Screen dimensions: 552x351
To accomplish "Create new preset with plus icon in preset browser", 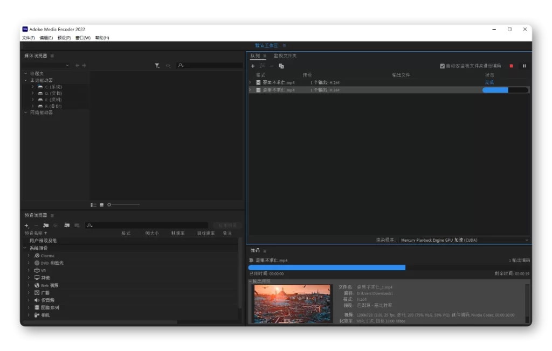I will [26, 226].
